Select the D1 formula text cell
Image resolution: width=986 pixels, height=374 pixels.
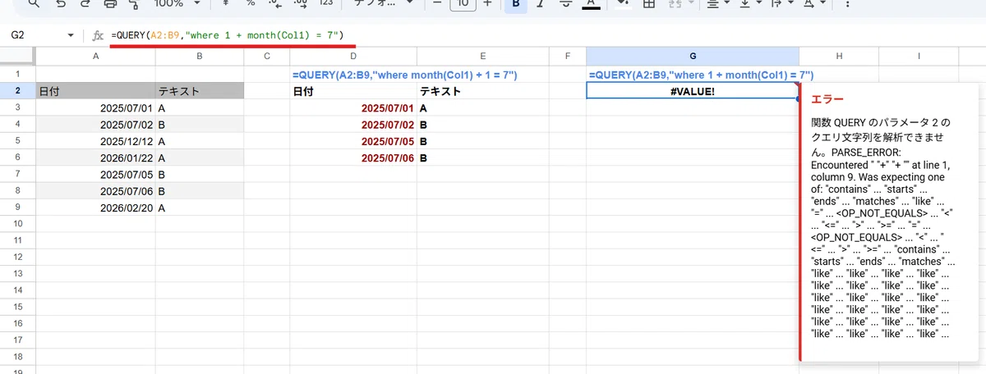coord(353,75)
